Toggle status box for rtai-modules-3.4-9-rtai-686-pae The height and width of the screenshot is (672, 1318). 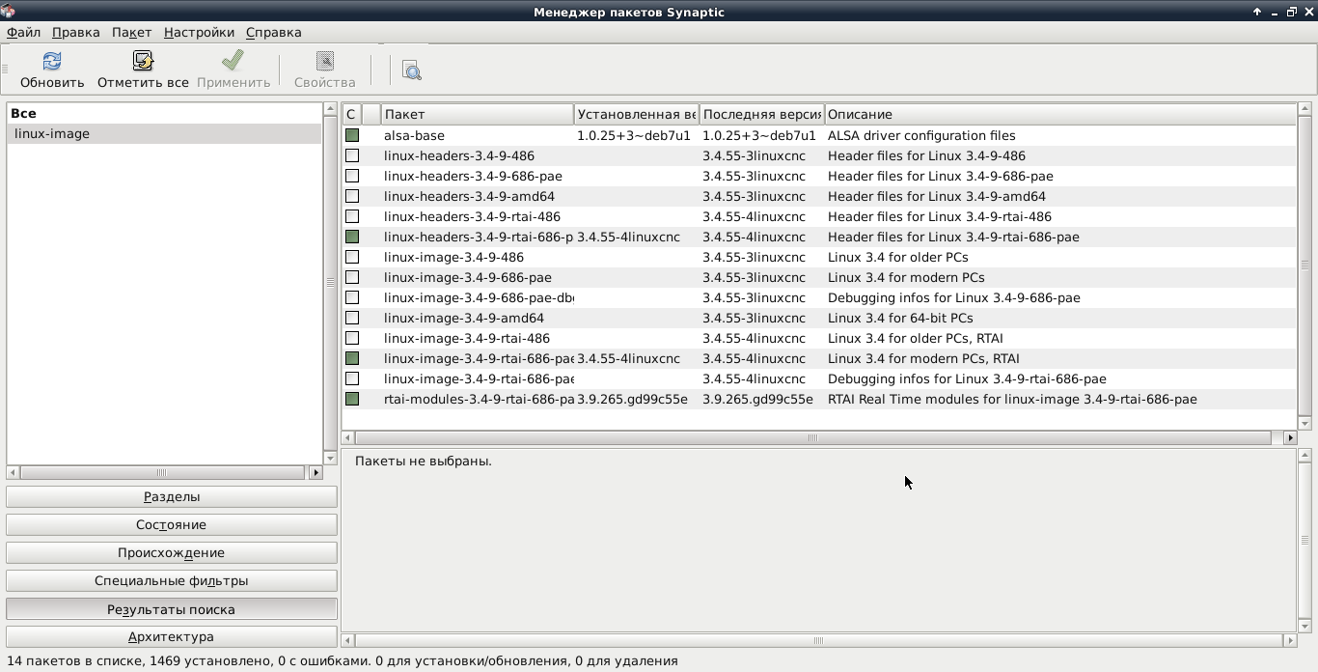tap(352, 399)
